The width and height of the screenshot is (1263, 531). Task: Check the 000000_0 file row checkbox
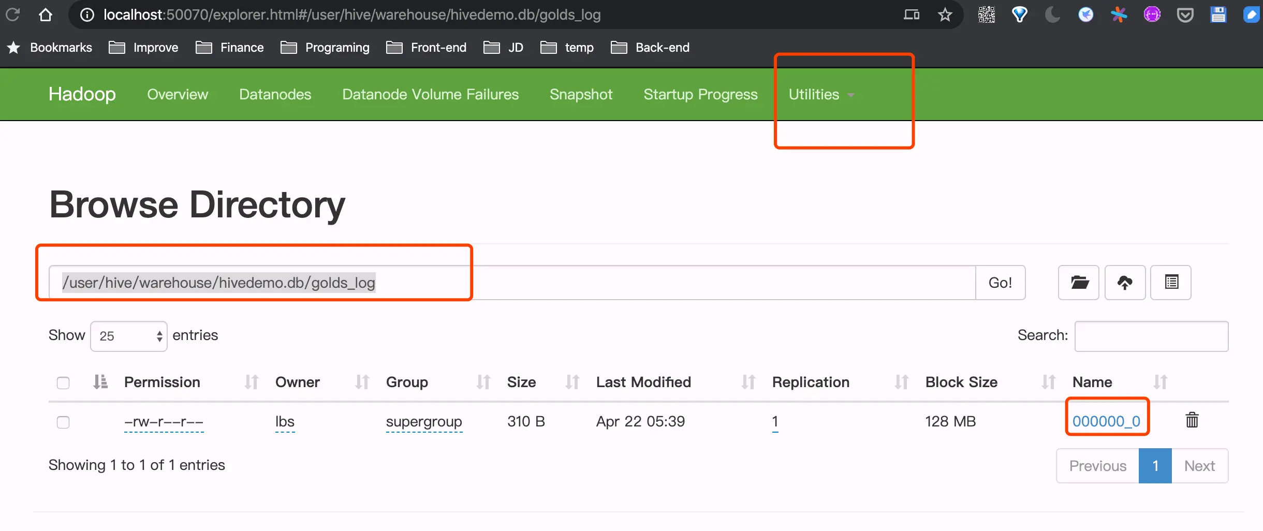click(x=63, y=422)
